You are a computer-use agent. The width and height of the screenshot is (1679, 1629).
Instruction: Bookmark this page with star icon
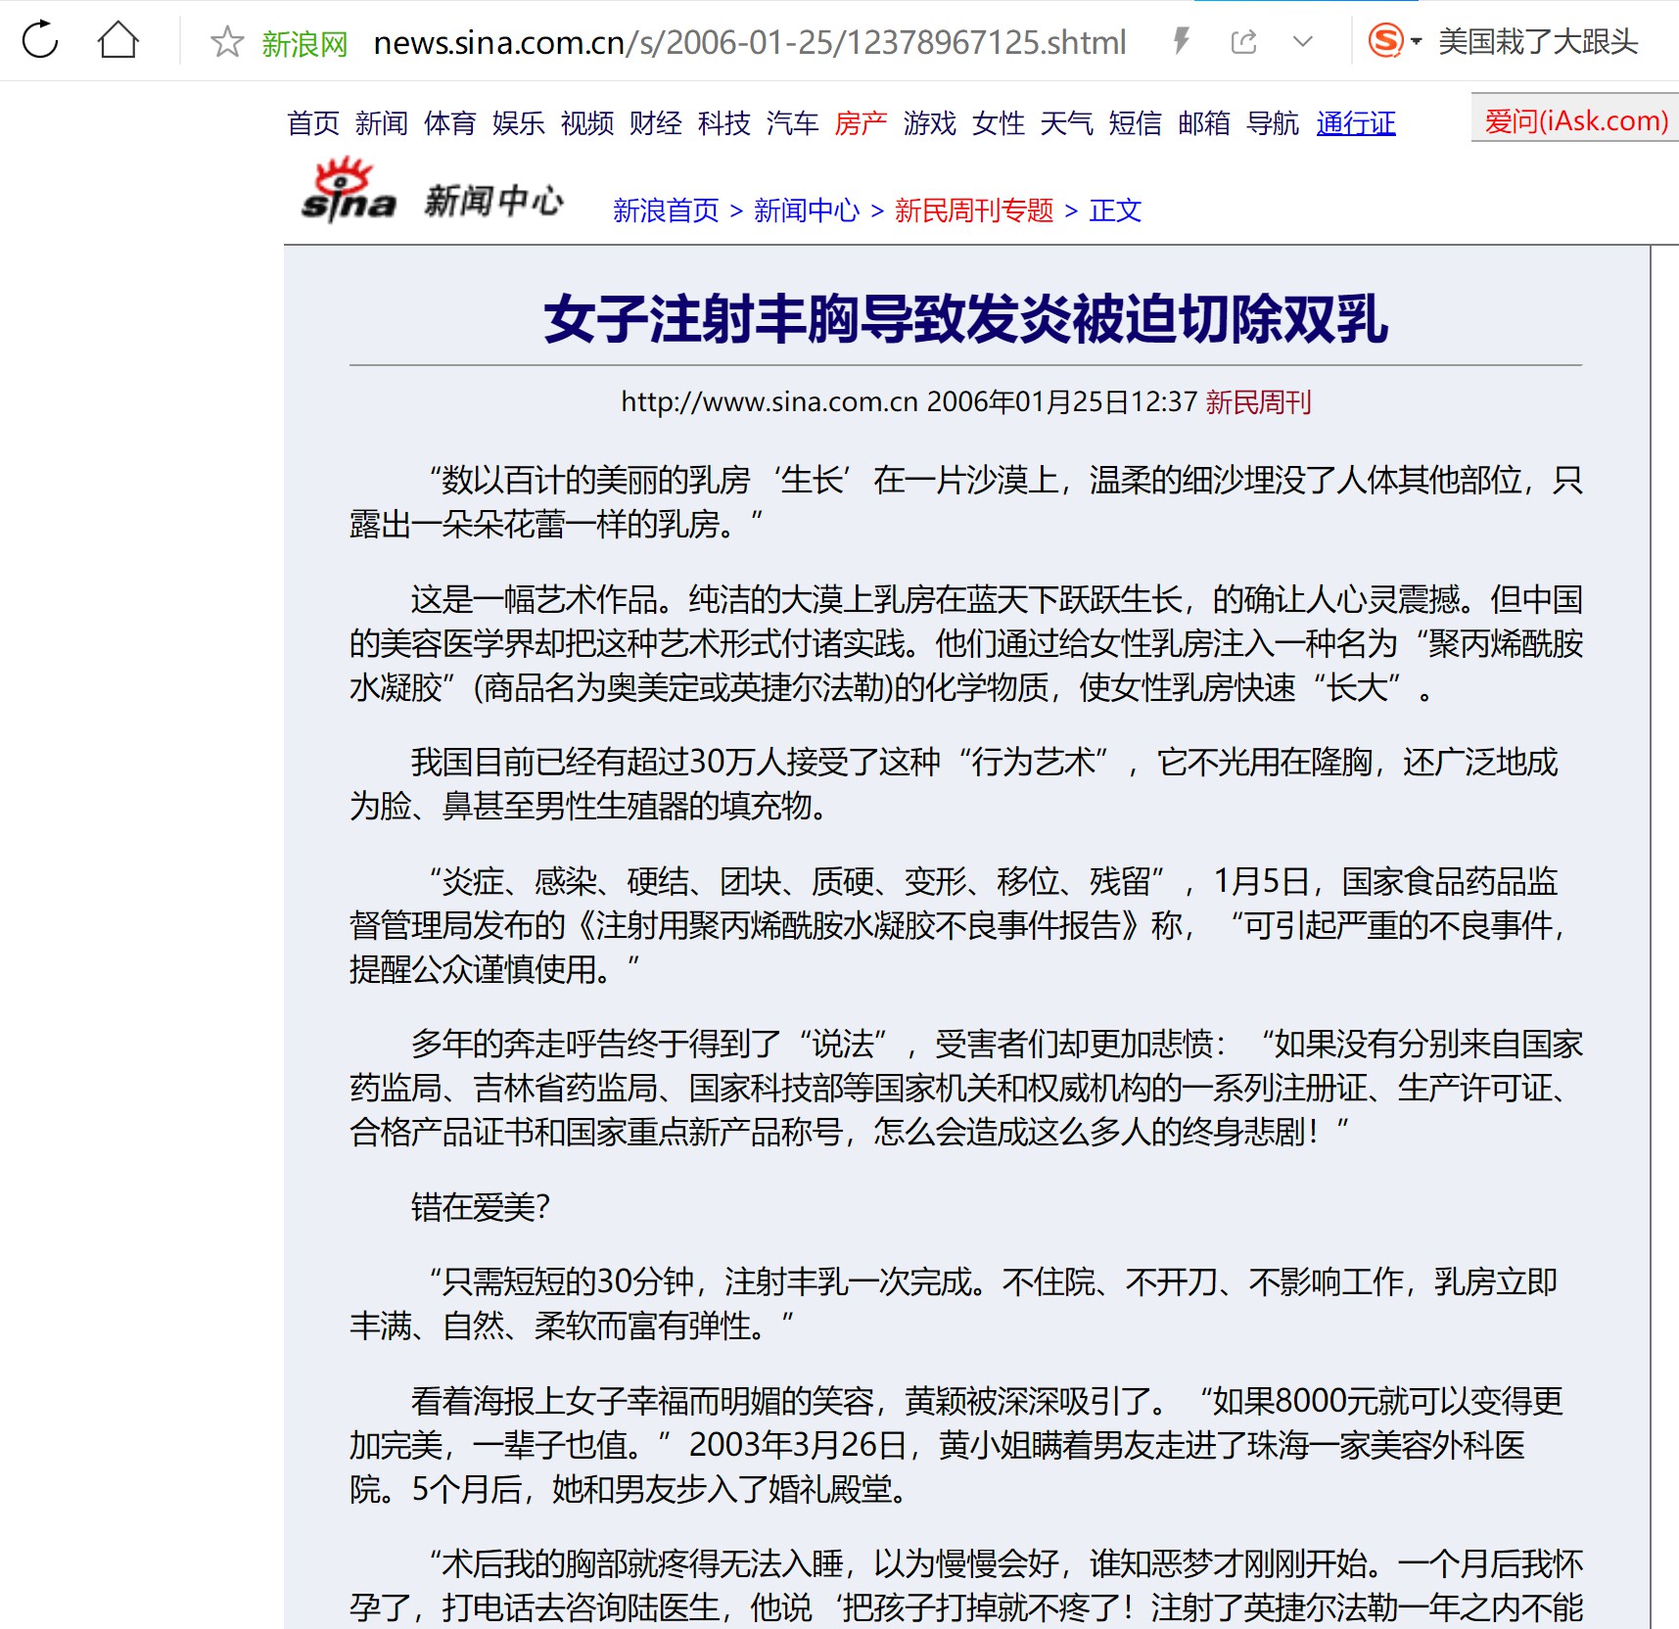pos(227,41)
